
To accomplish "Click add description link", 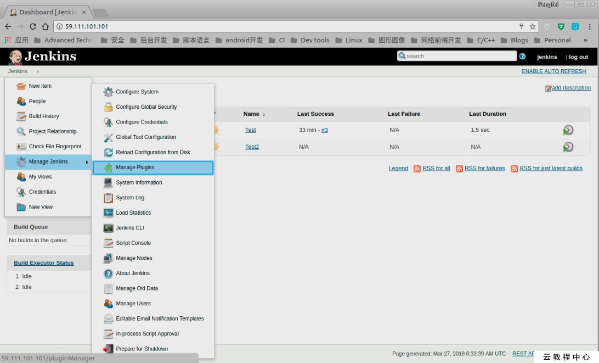I will (x=571, y=88).
